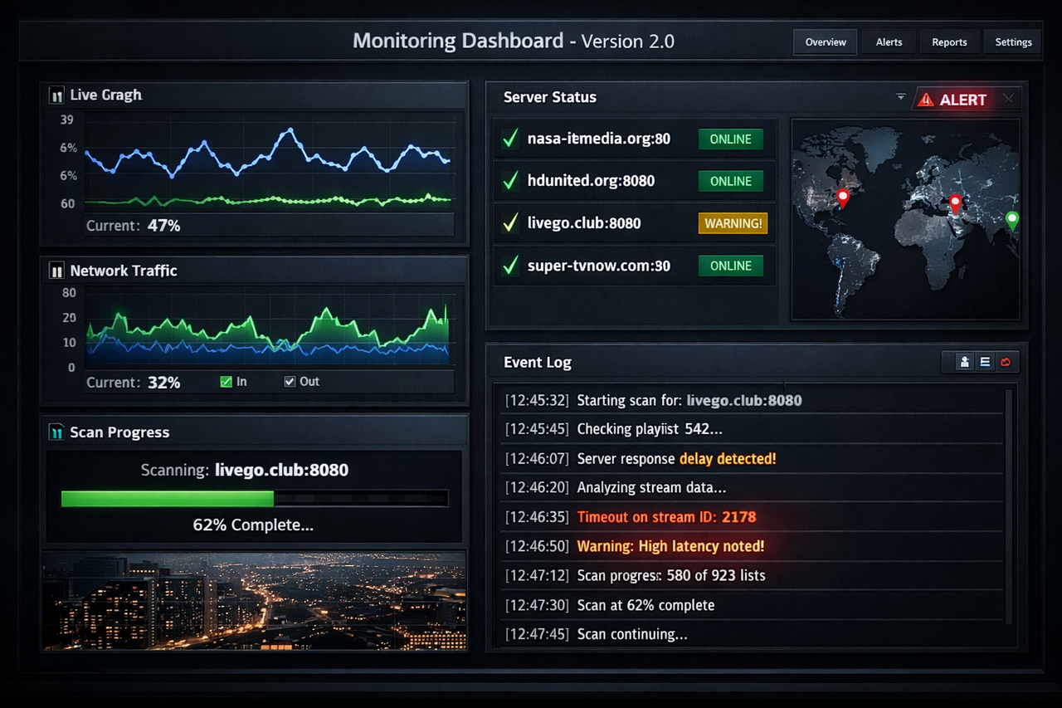Click the checkmark beside nasa-itmedia.org:80
The image size is (1062, 708).
tap(510, 139)
